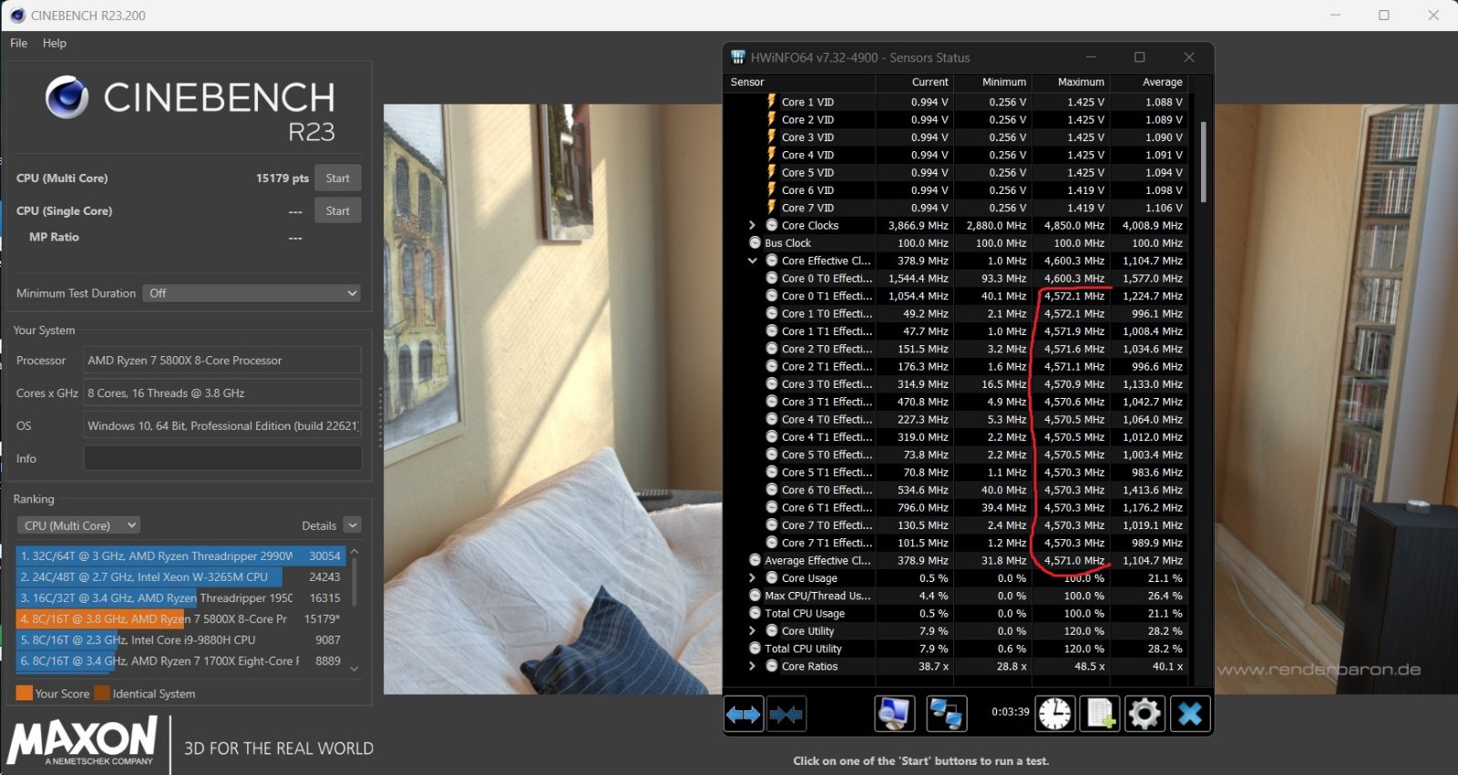This screenshot has height=775, width=1458.
Task: Click the icon beside Max CPU/Thread Usage
Action: 755,596
